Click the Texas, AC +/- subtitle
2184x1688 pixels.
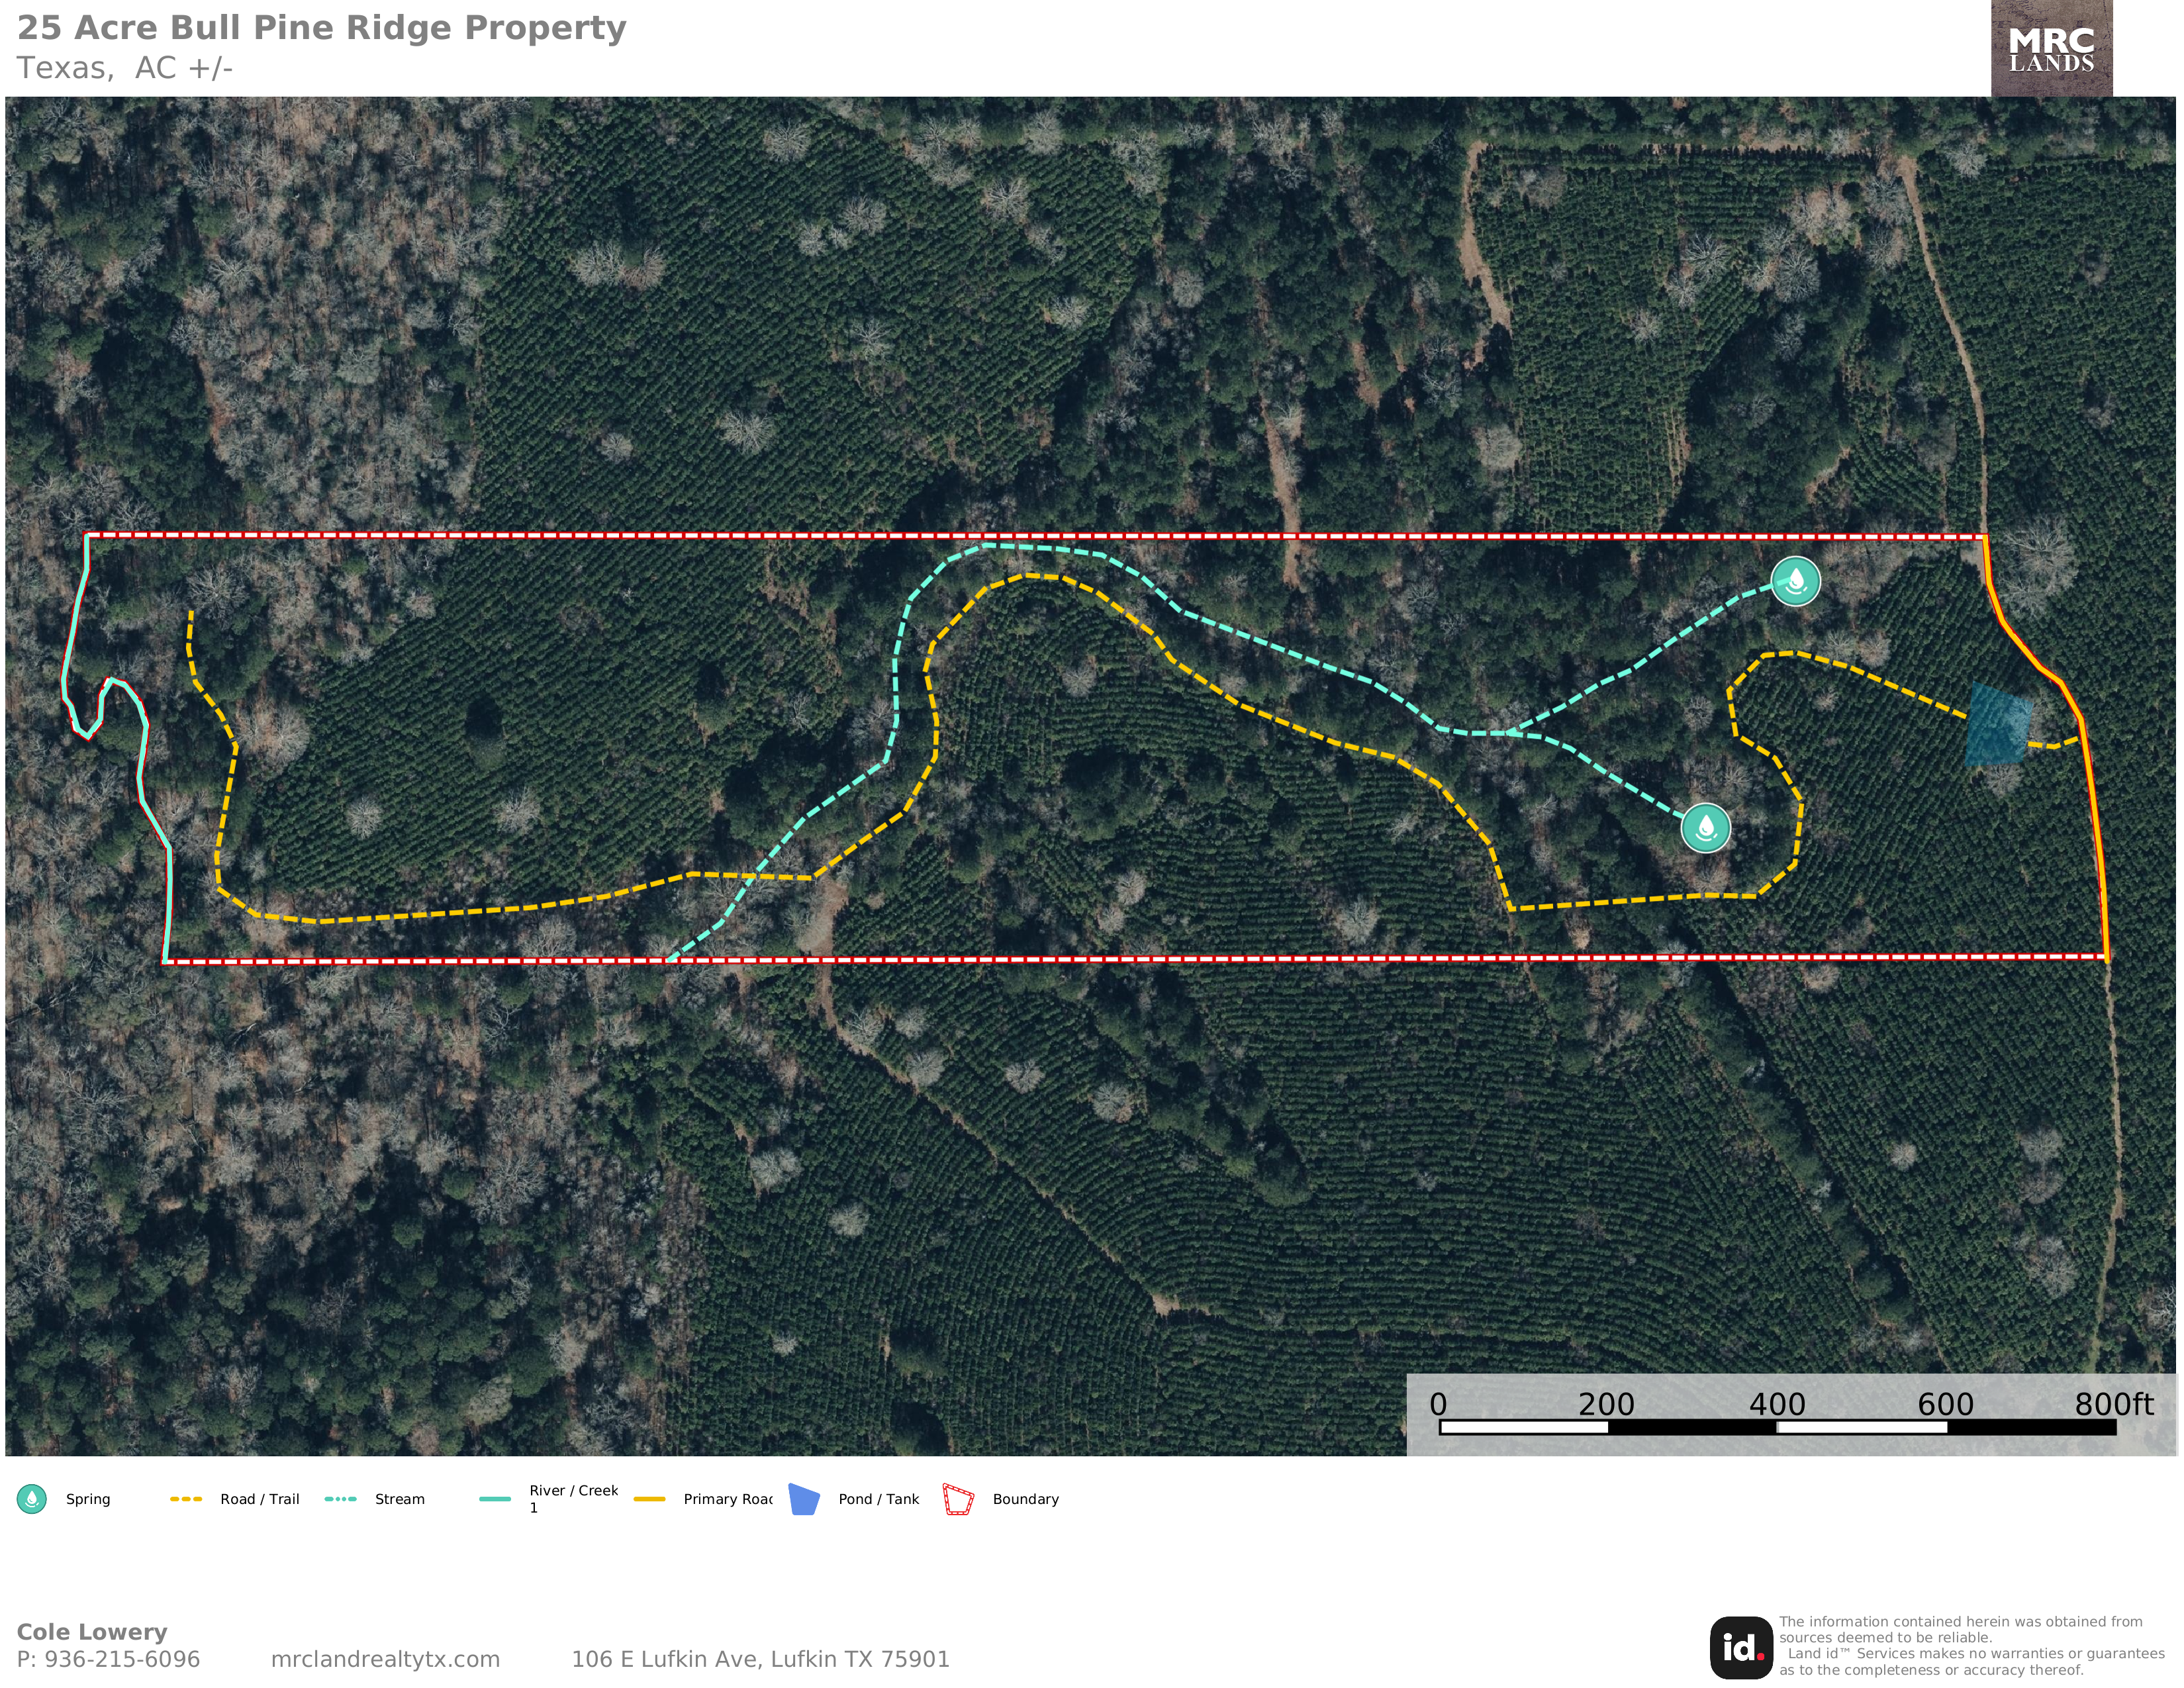[125, 68]
